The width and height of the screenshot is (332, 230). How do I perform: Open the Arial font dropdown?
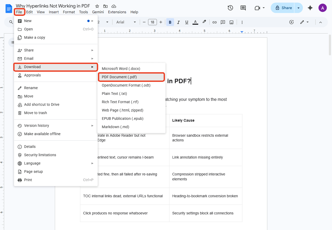click(x=126, y=22)
